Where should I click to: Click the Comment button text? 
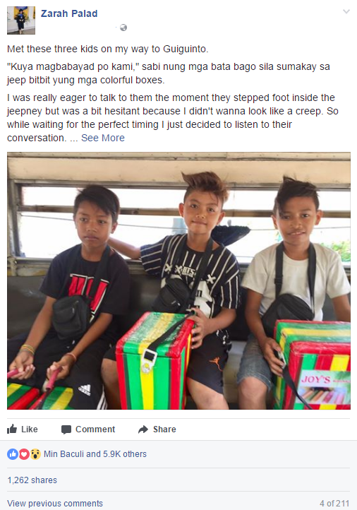point(95,429)
